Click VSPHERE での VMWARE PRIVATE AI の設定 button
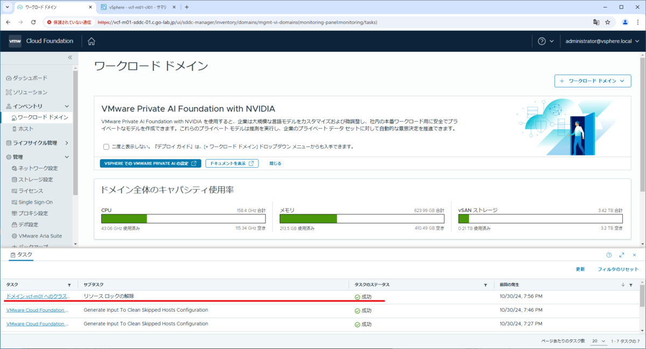Screen dimensions: 646x349 (x=151, y=163)
